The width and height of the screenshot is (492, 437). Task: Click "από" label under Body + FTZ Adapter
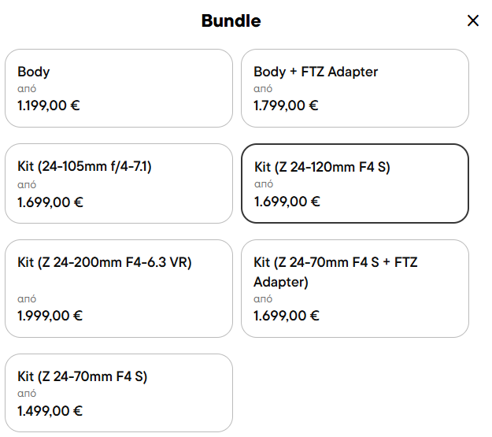[263, 89]
